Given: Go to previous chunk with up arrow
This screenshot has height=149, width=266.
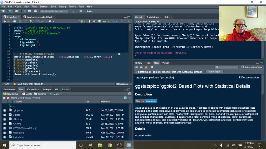Looking at the screenshot, I should [x=89, y=21].
